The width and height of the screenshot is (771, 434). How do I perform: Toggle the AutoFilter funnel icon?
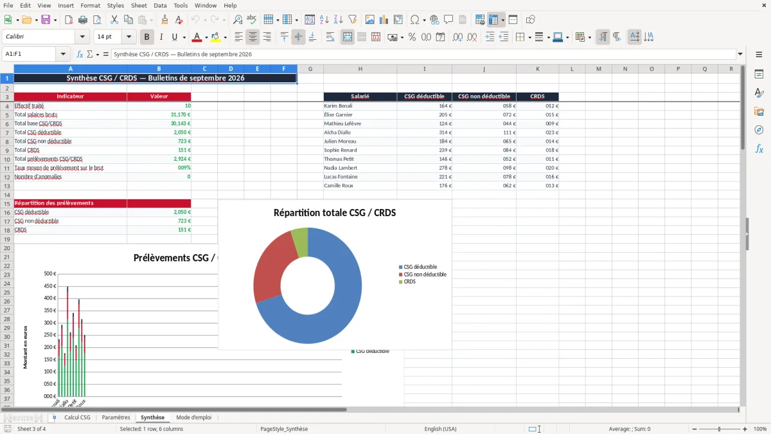click(353, 20)
